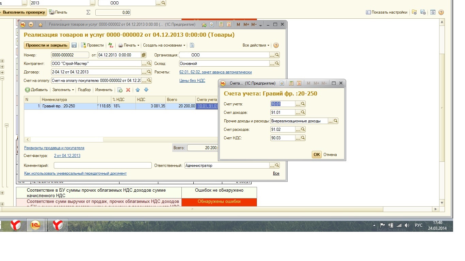
Task: Delete the selected table row with red X
Action: tap(128, 90)
